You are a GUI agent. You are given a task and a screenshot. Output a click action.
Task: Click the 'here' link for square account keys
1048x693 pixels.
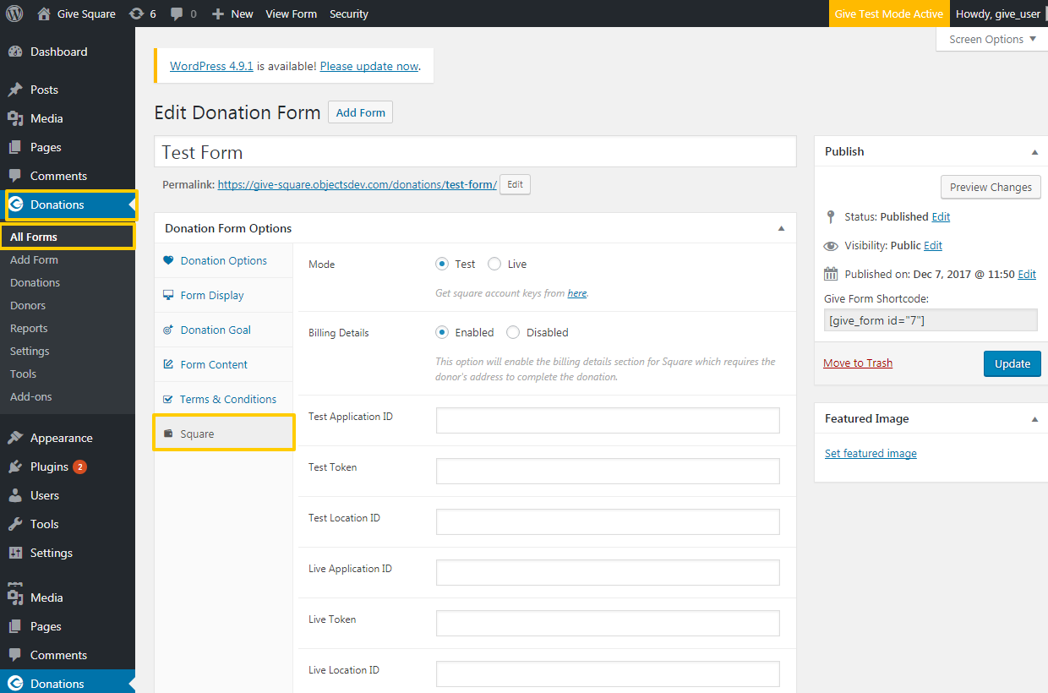577,293
